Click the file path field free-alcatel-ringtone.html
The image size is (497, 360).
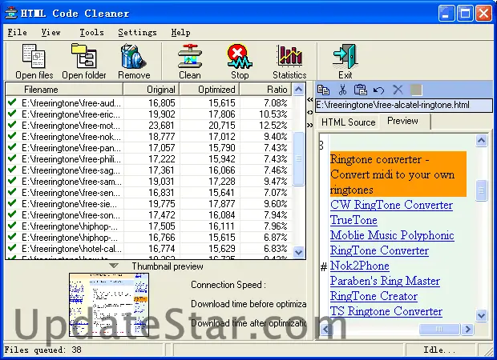404,105
